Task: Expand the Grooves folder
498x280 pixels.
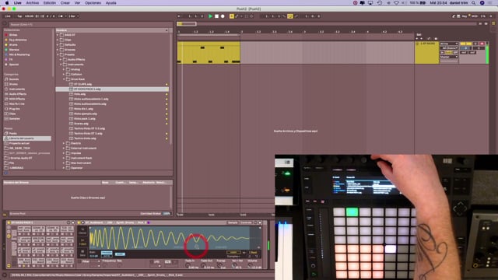Action: pyautogui.click(x=58, y=50)
